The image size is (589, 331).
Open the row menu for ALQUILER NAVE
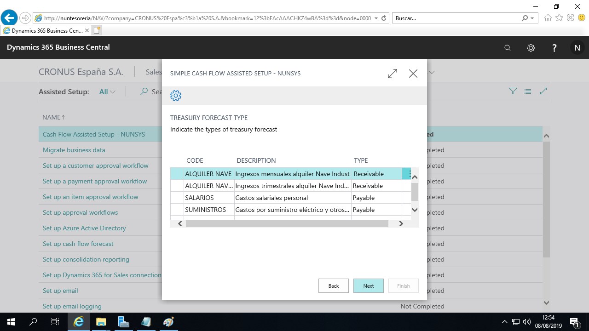409,174
